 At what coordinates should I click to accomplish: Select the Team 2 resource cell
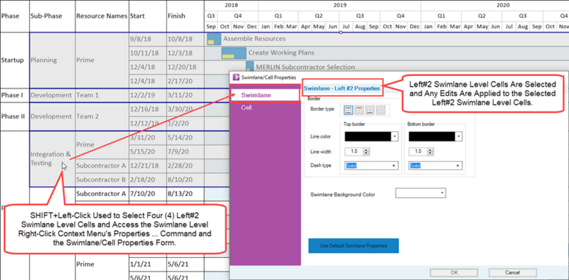coord(102,117)
